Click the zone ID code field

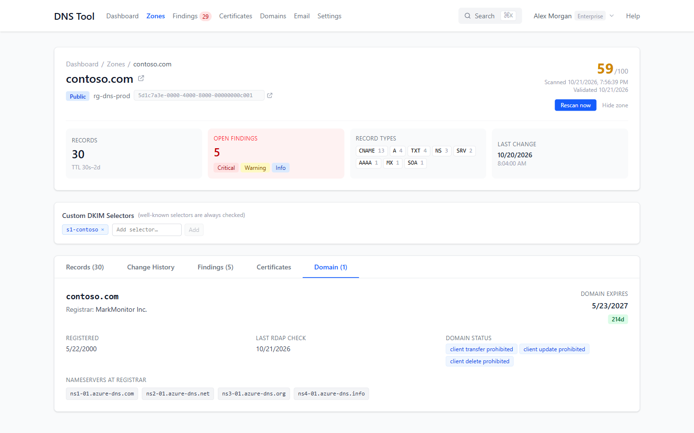(x=199, y=95)
